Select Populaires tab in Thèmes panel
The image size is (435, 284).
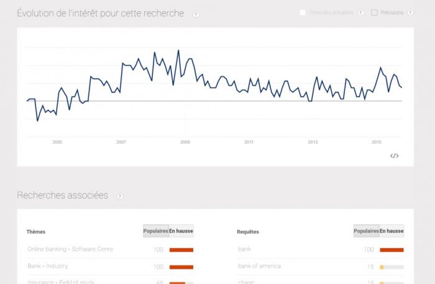pyautogui.click(x=155, y=231)
